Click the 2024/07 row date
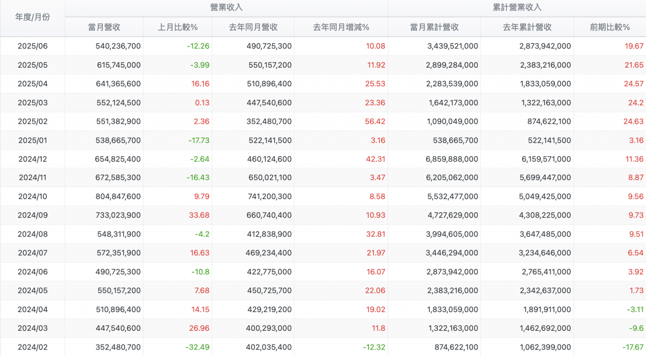 [x=32, y=253]
